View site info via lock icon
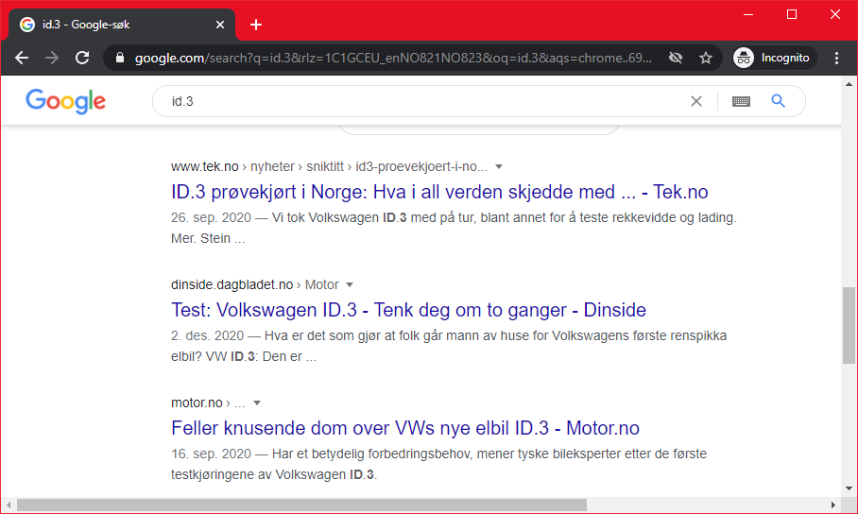 [x=120, y=58]
